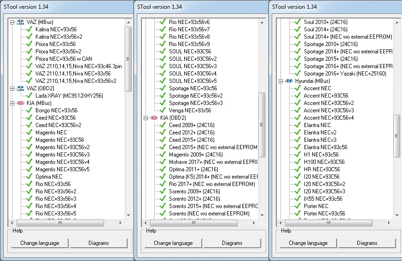Image resolution: width=402 pixels, height=261 pixels.
Task: Click the green checkmark next to Porter NEC
Action: pos(297,206)
